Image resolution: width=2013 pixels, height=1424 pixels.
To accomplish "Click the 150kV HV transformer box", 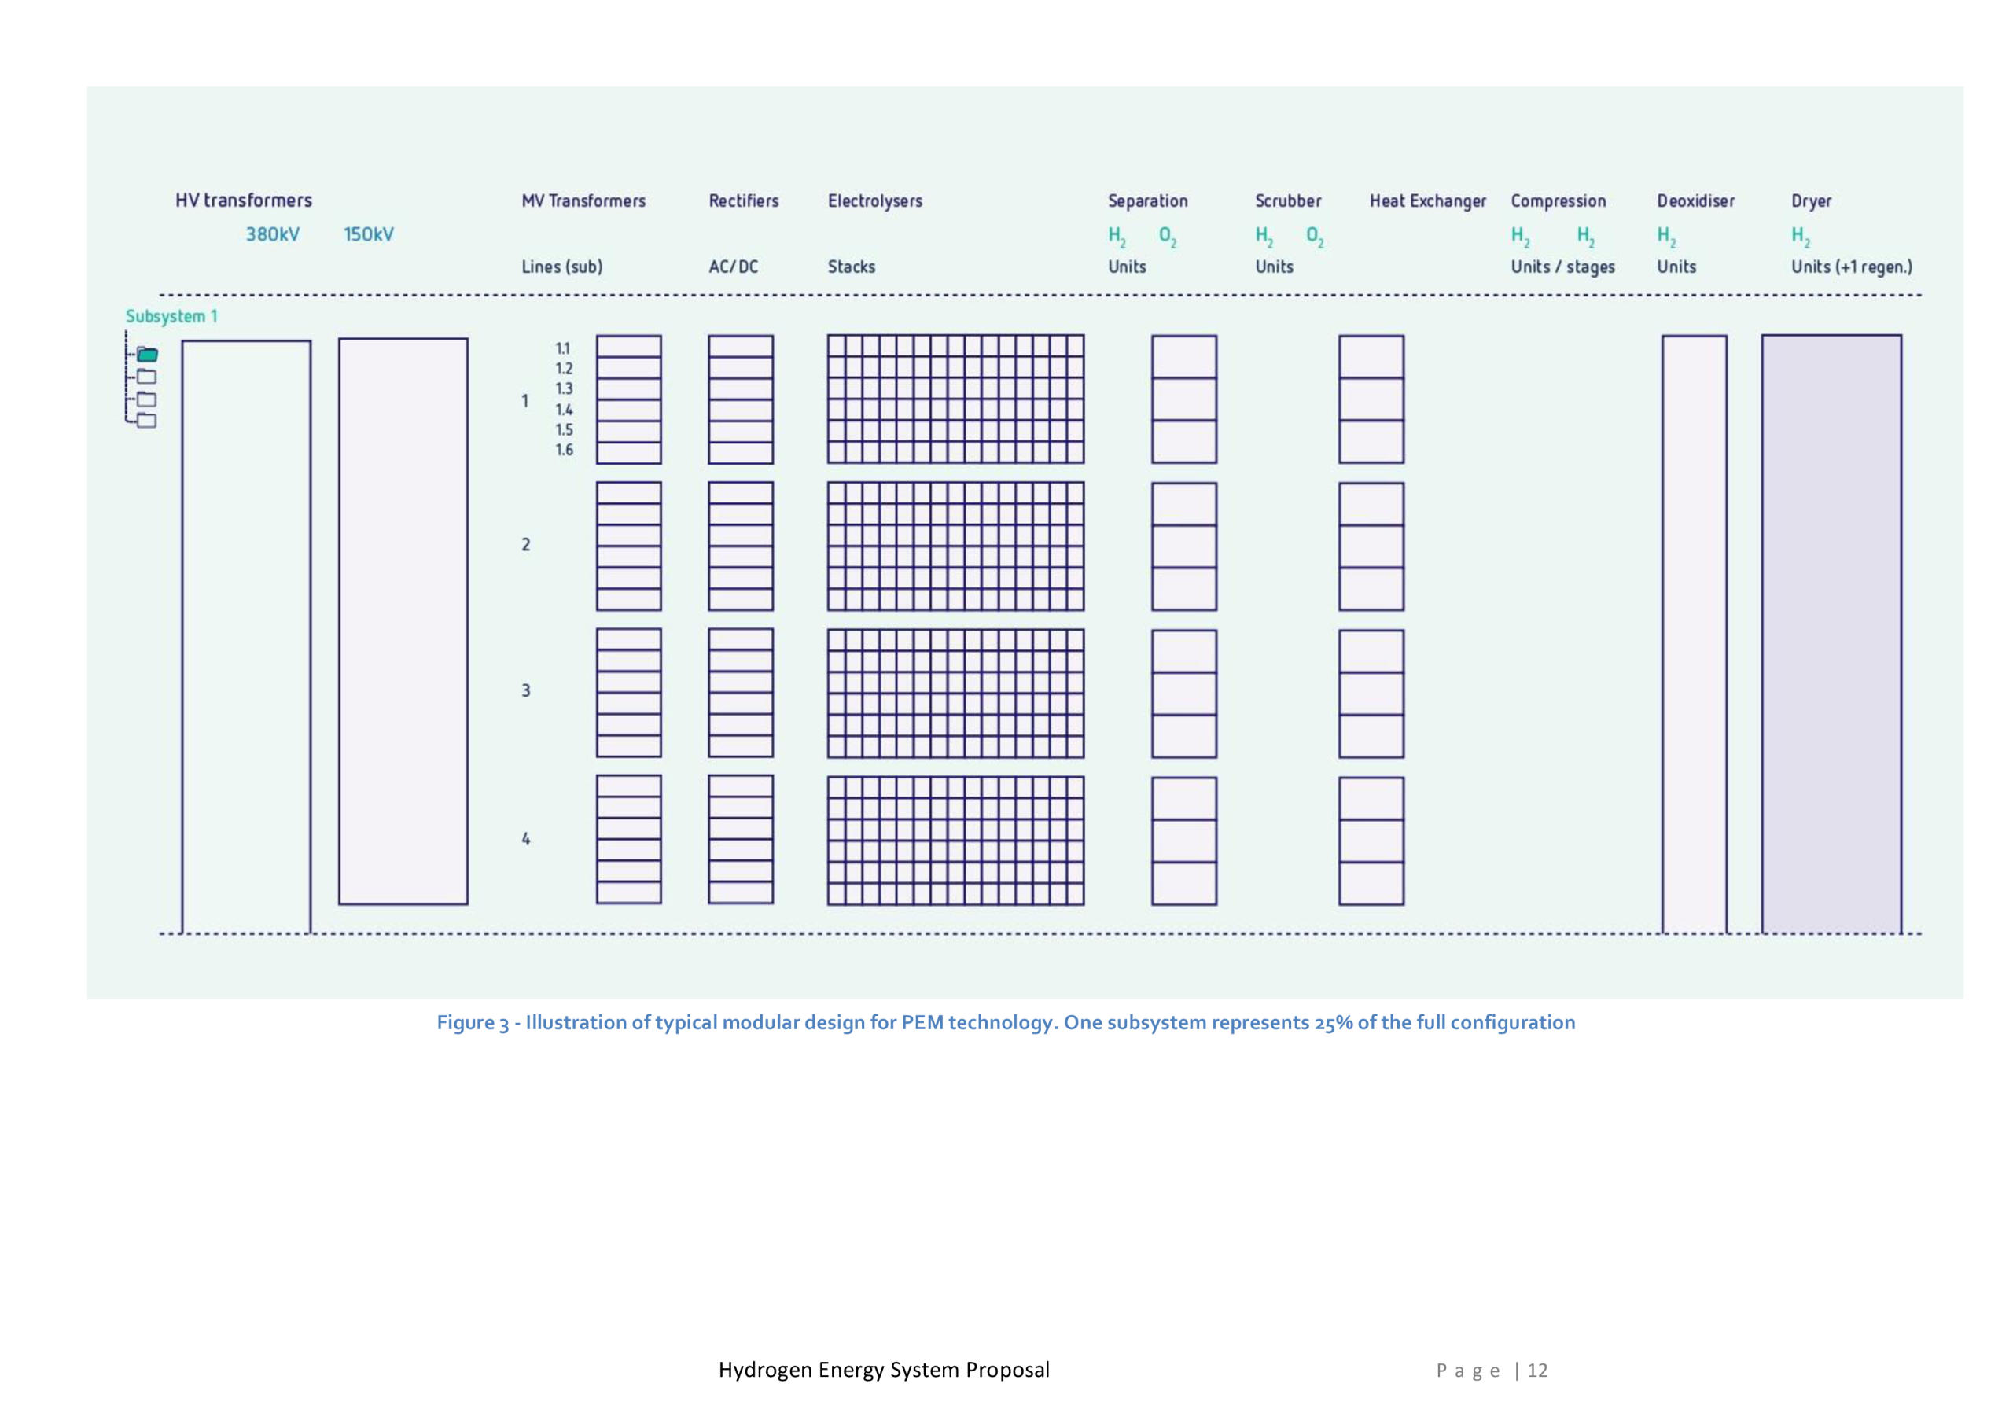I will point(403,621).
